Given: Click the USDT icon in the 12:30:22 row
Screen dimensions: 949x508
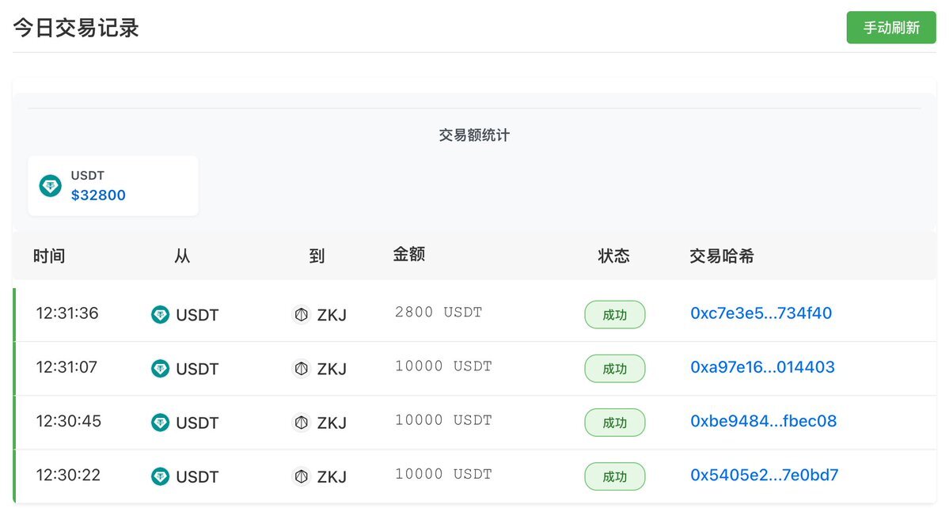Looking at the screenshot, I should 160,476.
